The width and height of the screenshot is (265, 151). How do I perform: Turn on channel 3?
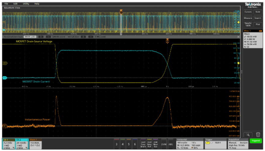[116, 143]
